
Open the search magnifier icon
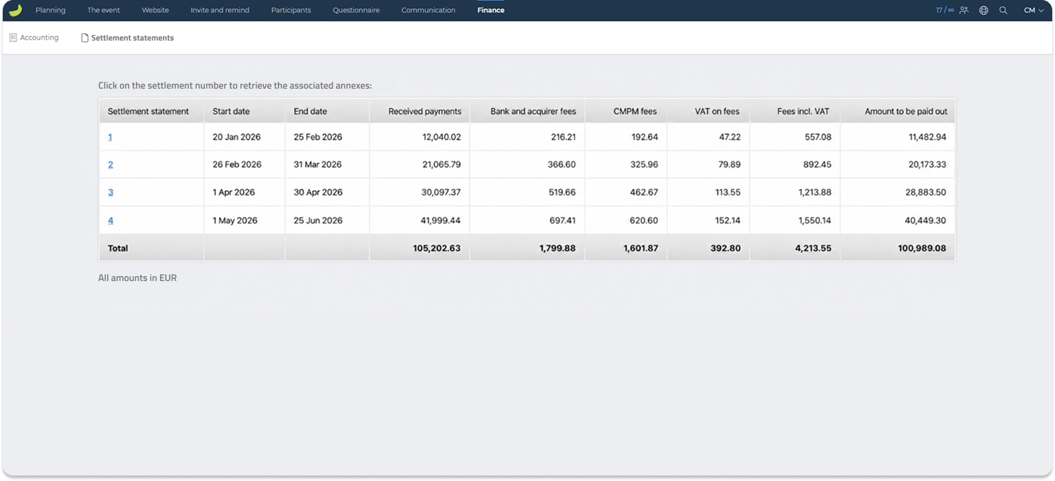[1003, 10]
